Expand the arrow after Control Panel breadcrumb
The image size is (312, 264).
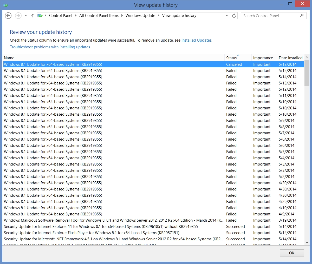(x=76, y=16)
